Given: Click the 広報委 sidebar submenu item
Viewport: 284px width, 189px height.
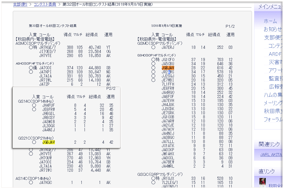Looking at the screenshot, I should pos(275,87).
